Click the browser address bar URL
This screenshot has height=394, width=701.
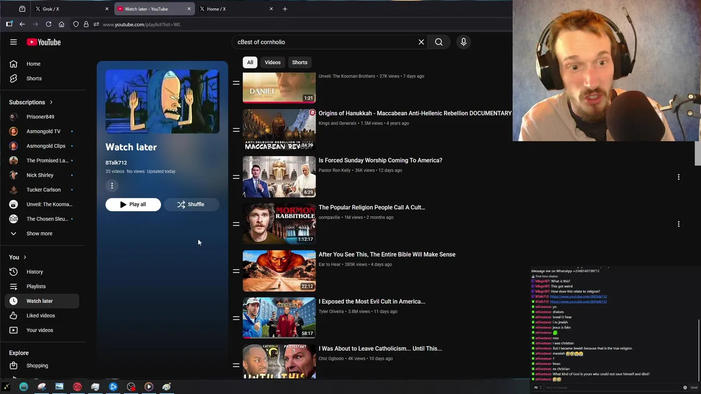coord(141,24)
